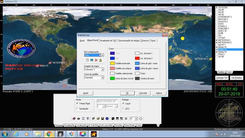Select the Local clock radio button
This screenshot has height=138, width=245.
point(123,103)
